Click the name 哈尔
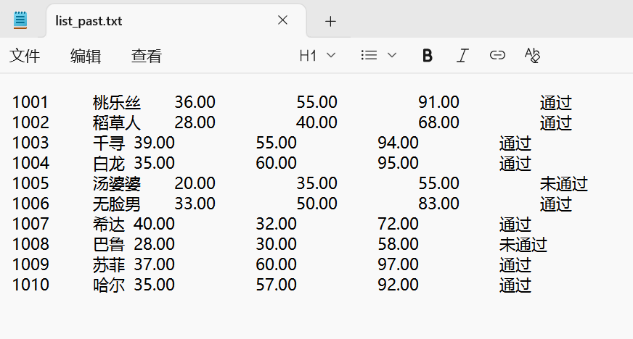 tap(109, 285)
